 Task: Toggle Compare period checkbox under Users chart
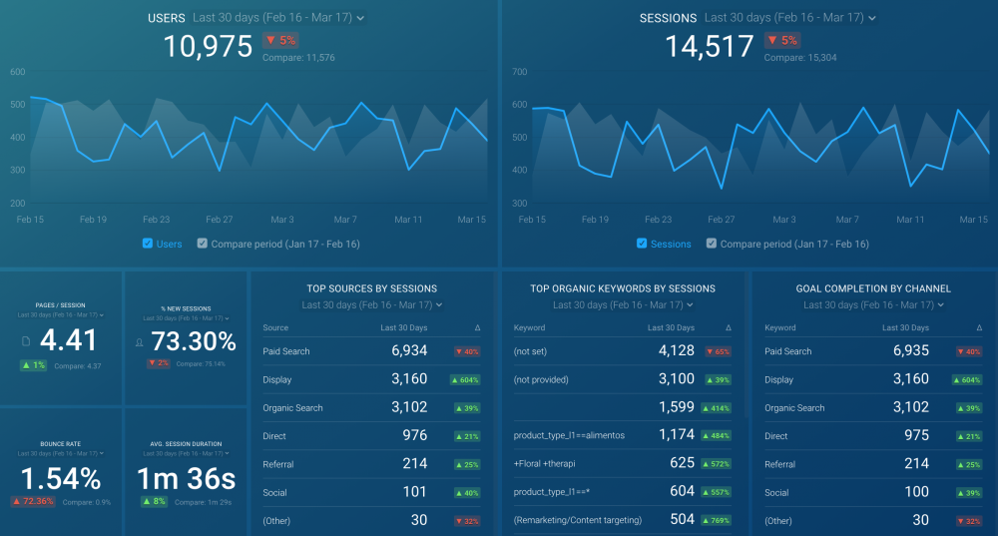coord(203,244)
